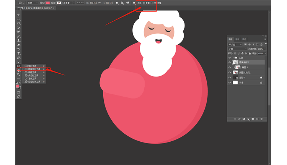Add a layer mask
Screen dimensions: 287x165
tap(244, 119)
